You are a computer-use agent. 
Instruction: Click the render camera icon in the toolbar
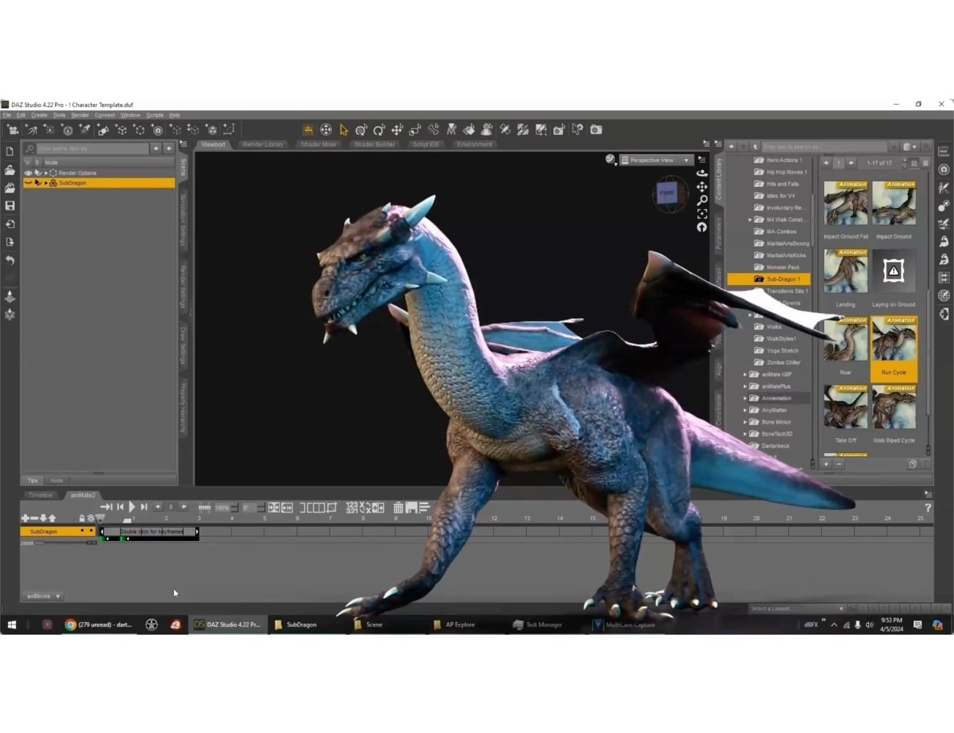(x=595, y=130)
